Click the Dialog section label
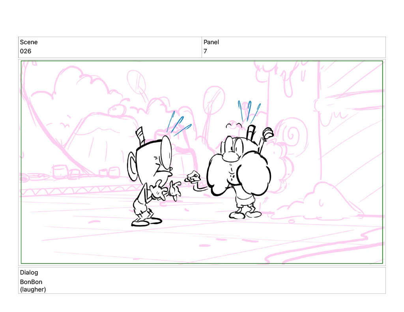The image size is (404, 312). (x=29, y=273)
